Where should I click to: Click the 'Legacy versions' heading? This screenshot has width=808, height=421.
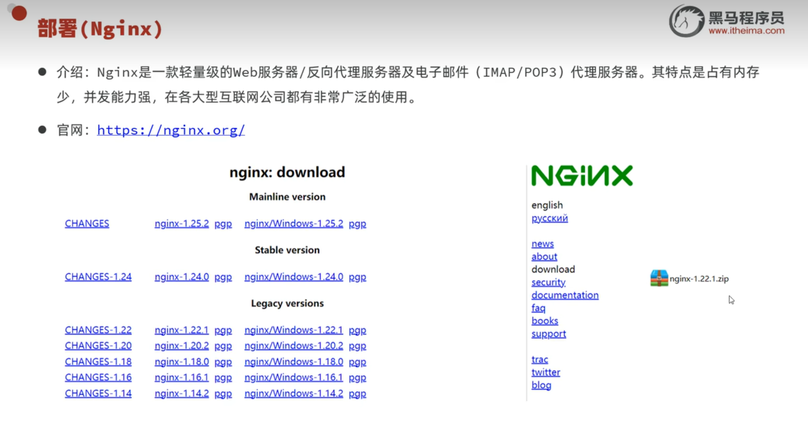(287, 303)
